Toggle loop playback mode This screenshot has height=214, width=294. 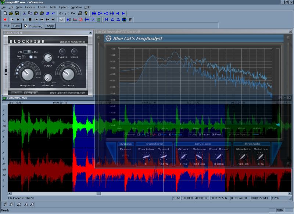pos(61,19)
